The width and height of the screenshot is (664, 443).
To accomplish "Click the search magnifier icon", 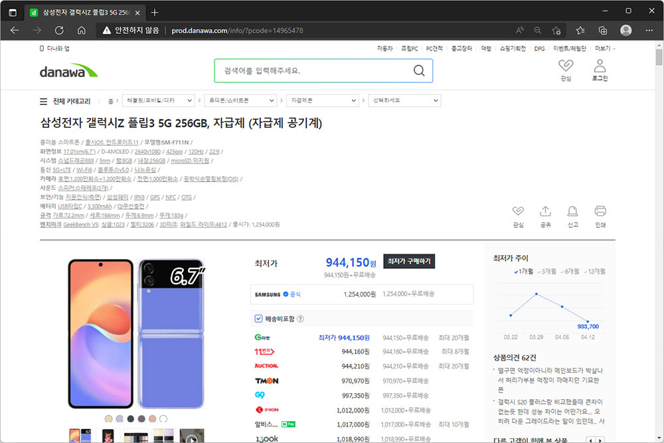I will 419,70.
